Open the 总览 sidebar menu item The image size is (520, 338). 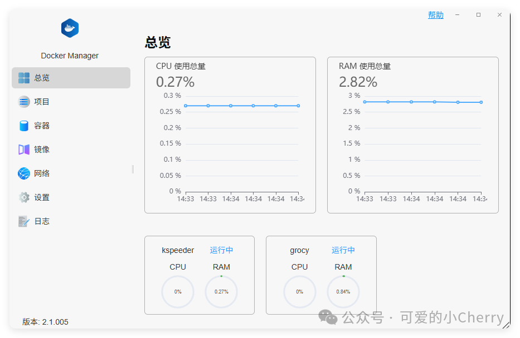71,78
